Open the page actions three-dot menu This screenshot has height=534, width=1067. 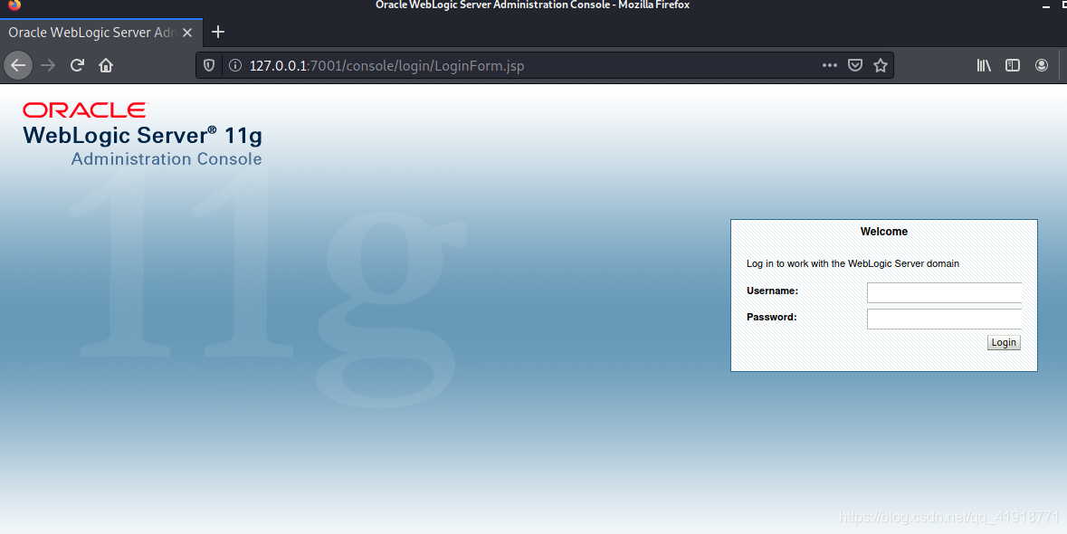coord(830,65)
